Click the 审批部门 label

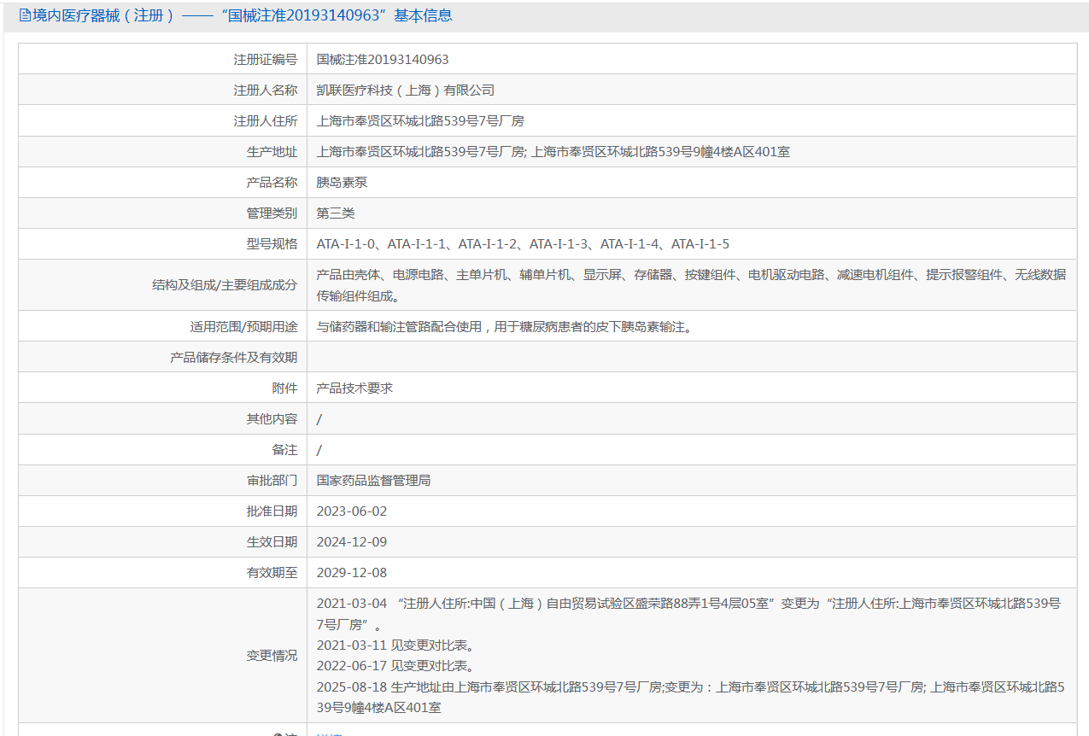coord(272,481)
